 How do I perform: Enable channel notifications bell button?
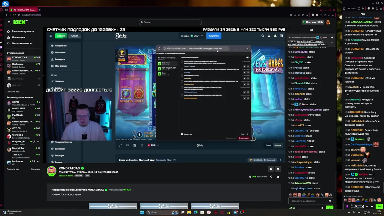(x=271, y=169)
